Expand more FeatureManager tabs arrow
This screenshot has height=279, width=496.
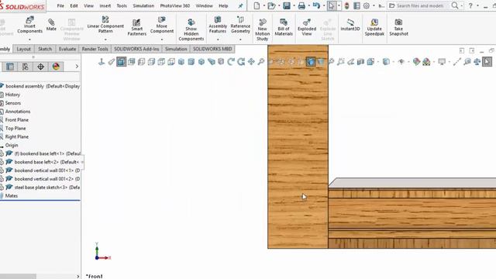tap(77, 67)
